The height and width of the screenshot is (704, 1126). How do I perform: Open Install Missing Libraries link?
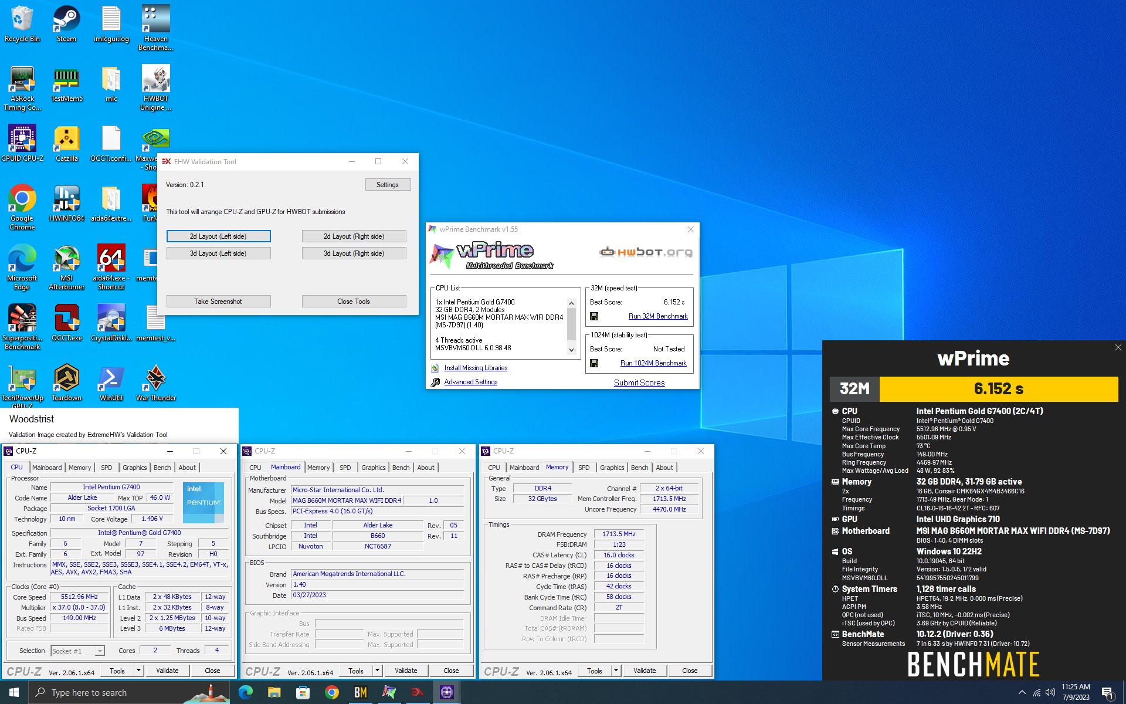click(x=476, y=368)
